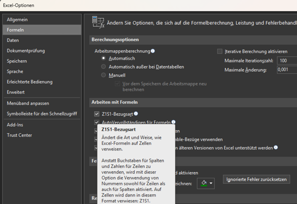Click the formula options header icon
Viewport: 297px width, 204px height.
[x=98, y=22]
